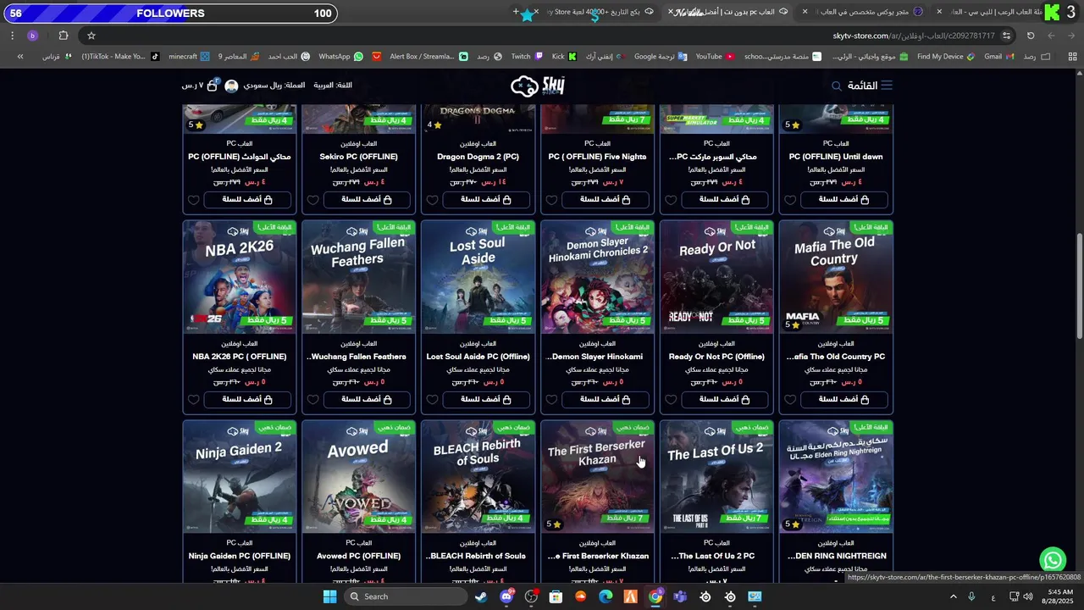Open Steam from the taskbar
The height and width of the screenshot is (610, 1084).
click(481, 596)
